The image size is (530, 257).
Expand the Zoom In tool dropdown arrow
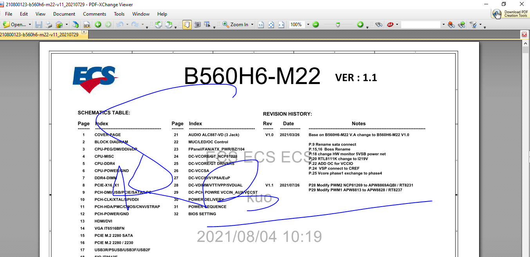252,25
